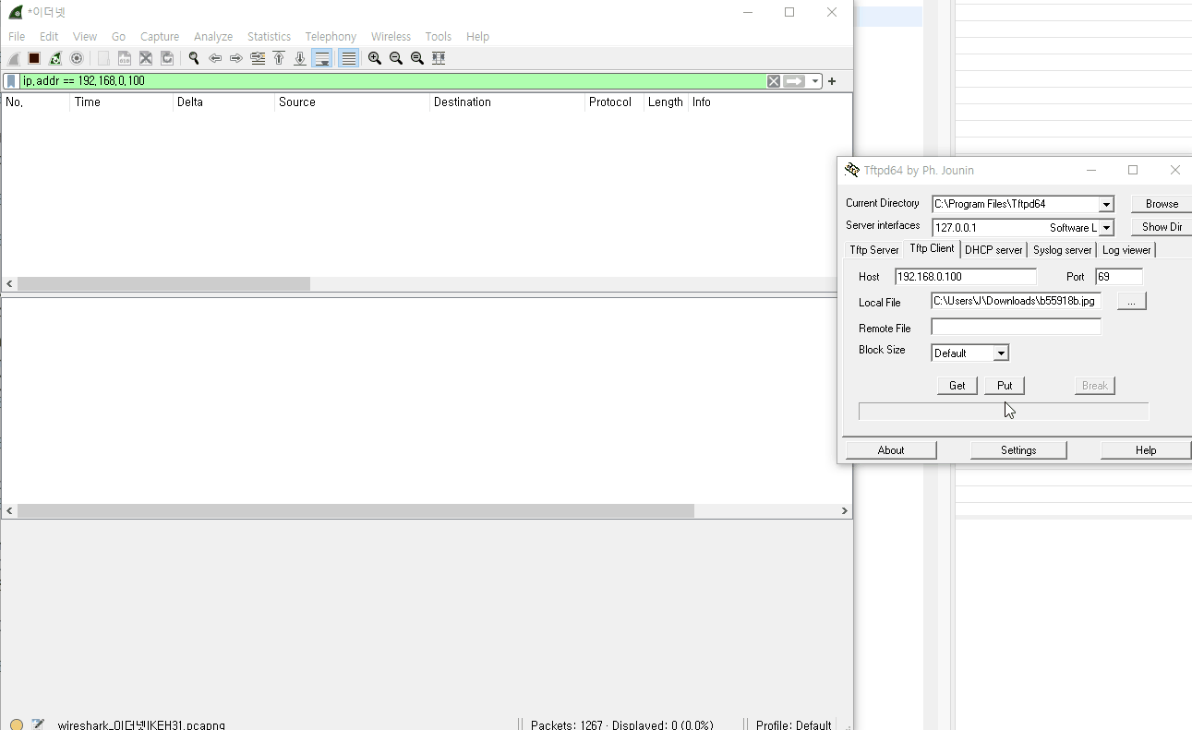Reset packet text to normal size
Screen dimensions: 1192x730
point(417,58)
